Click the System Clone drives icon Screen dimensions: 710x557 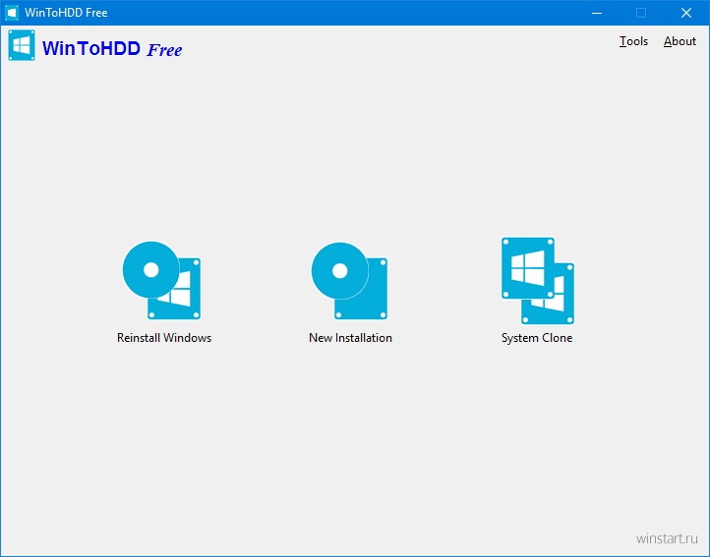(x=538, y=281)
